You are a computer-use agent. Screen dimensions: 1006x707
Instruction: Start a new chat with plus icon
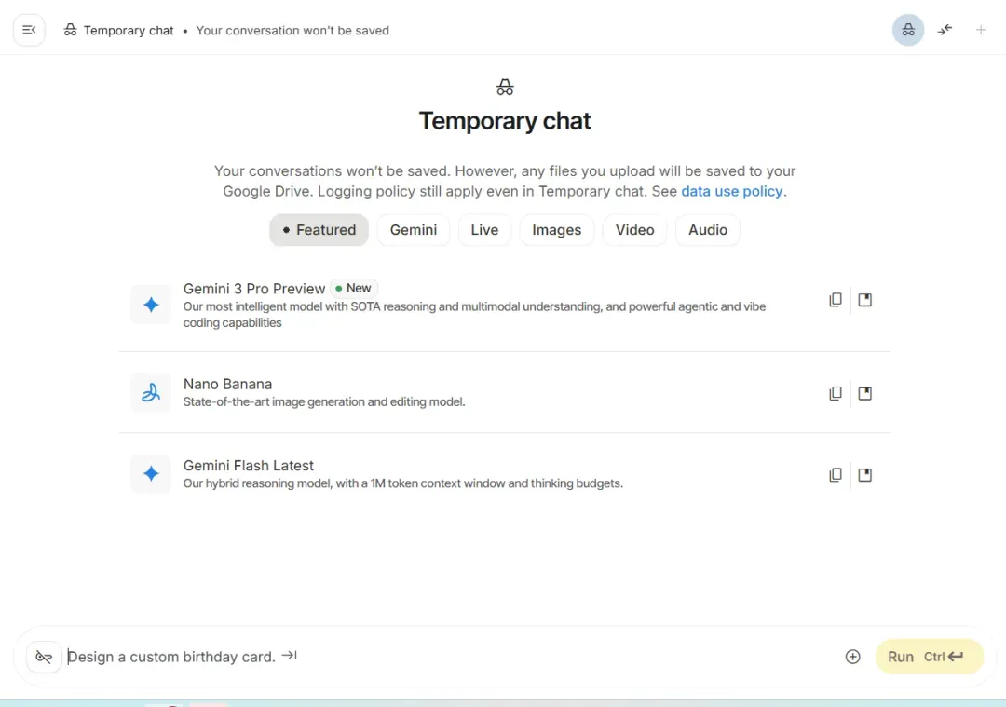click(x=980, y=30)
